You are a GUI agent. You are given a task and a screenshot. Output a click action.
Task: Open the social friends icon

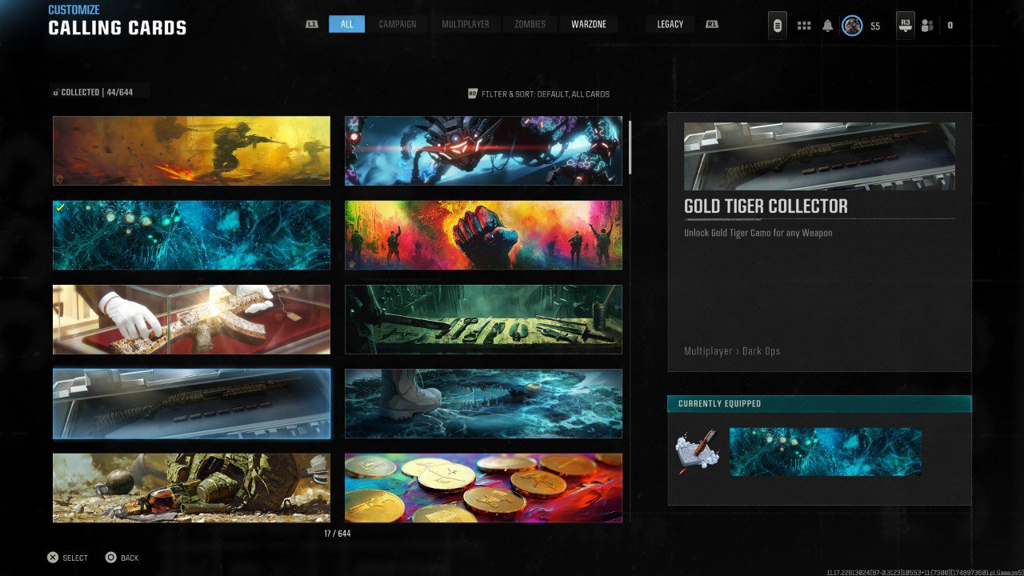[x=927, y=26]
